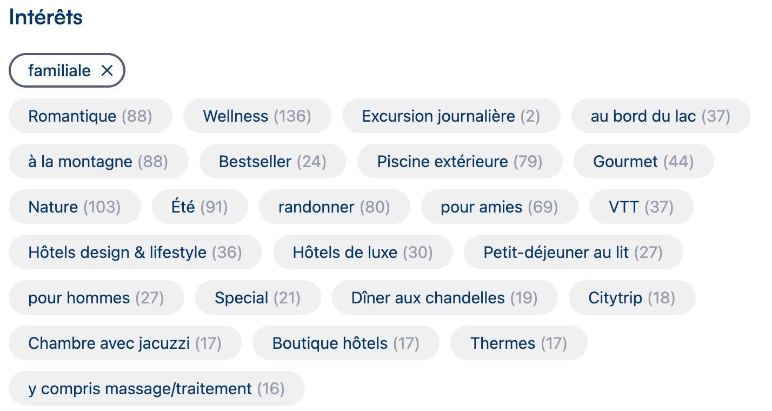Filter by Excursion journalière
This screenshot has height=411, width=772.
click(451, 116)
